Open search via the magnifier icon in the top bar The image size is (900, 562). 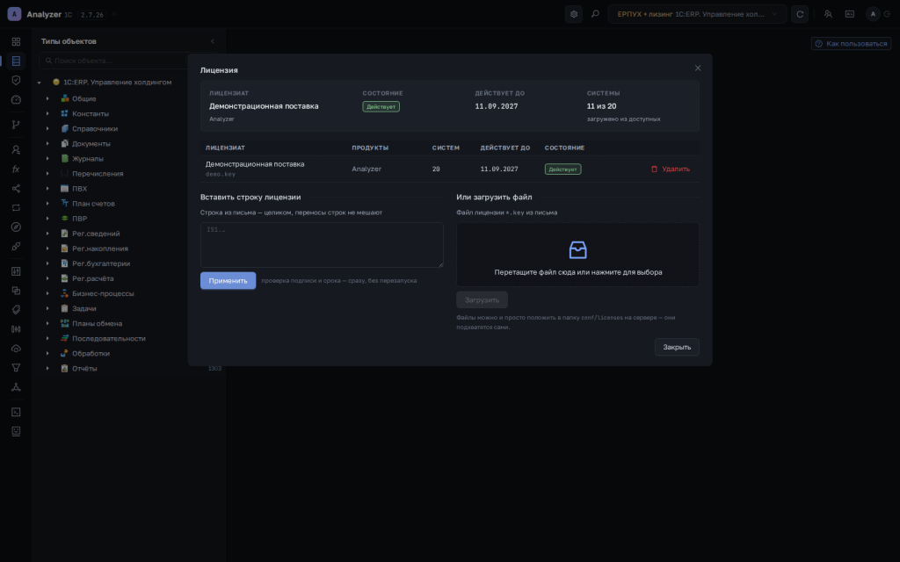595,14
